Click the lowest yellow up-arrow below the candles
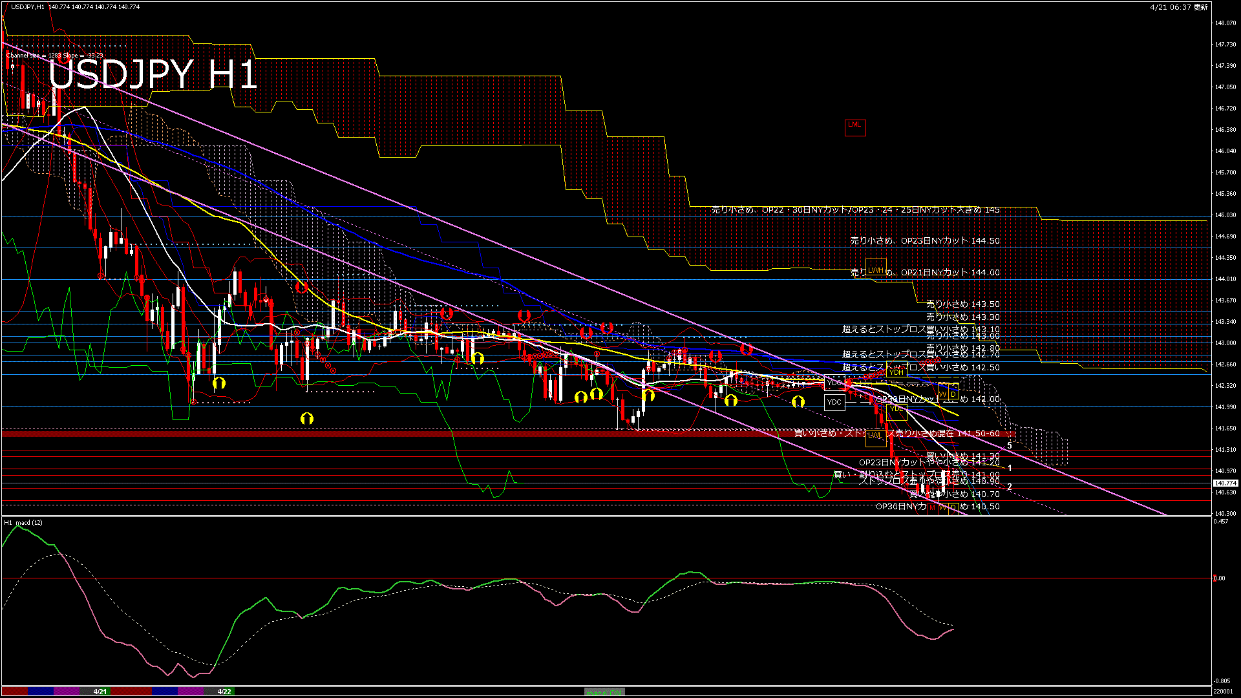 [x=307, y=419]
